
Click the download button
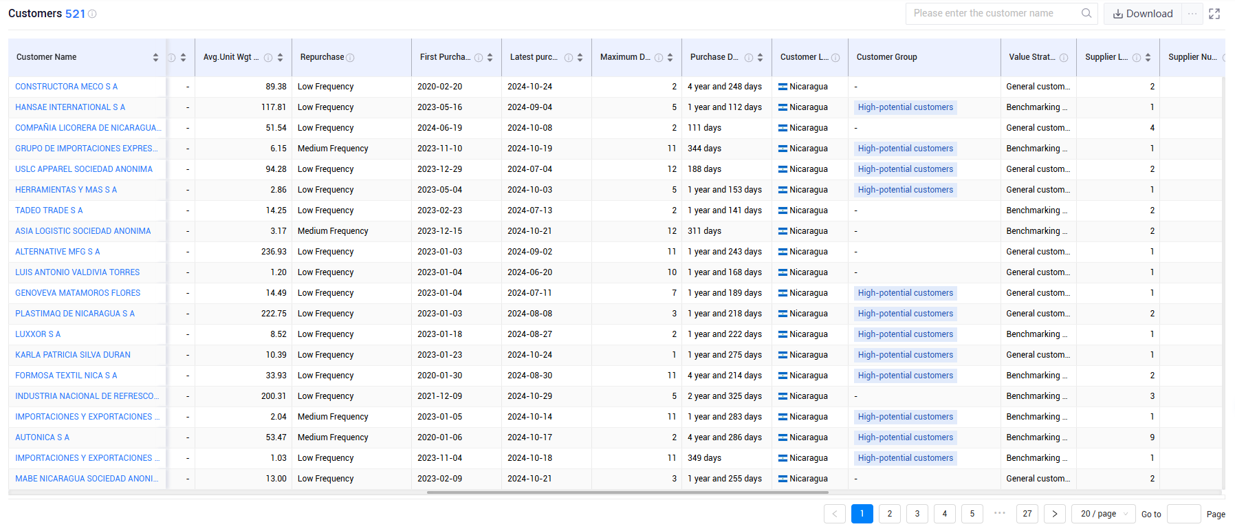1143,14
